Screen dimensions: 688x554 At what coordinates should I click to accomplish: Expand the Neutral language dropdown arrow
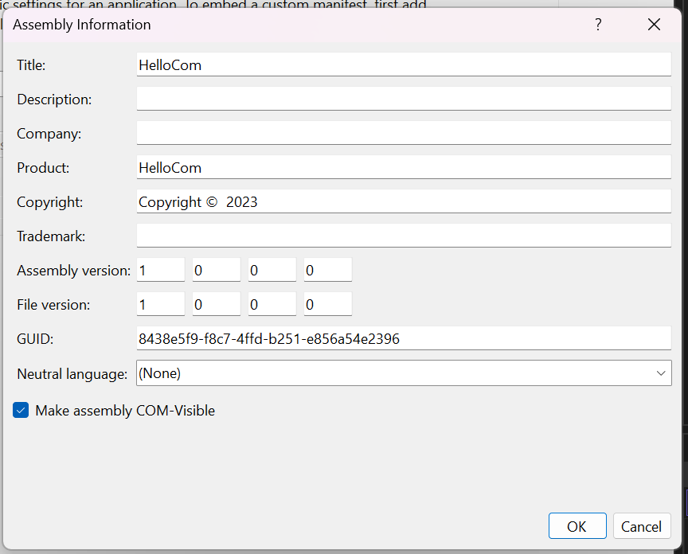point(661,373)
